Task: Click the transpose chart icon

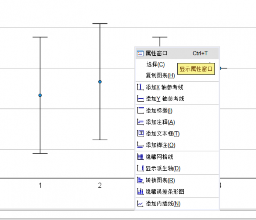Action: 140,180
